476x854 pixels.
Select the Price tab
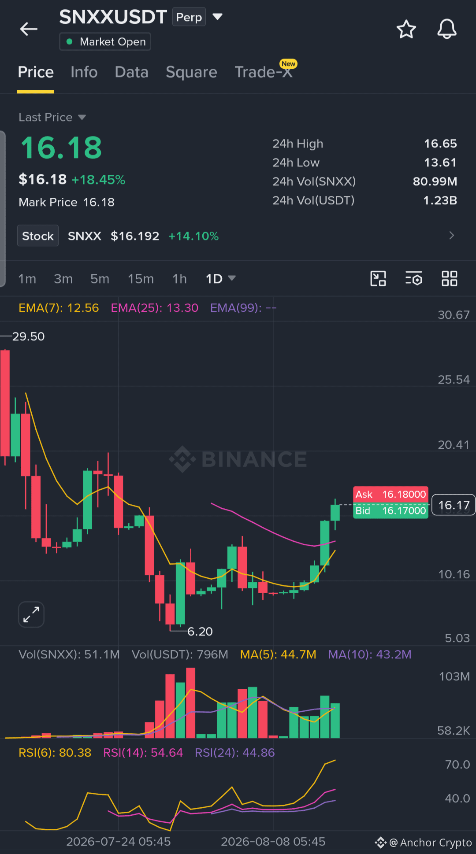click(x=36, y=72)
